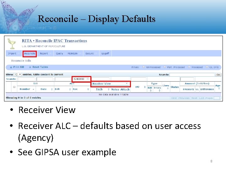Viewport: 226px width, 169px height.
Task: Enable the UnProcessed filter checkbox
Action: 144,67
